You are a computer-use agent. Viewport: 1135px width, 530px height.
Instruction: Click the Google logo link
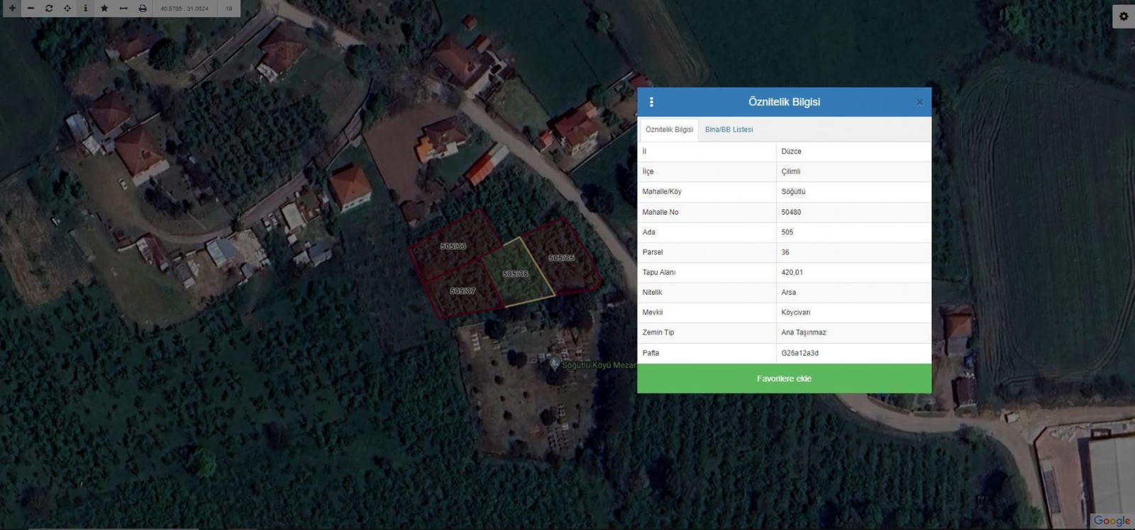pos(1111,521)
